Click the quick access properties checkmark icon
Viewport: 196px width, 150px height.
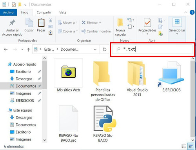14,5
